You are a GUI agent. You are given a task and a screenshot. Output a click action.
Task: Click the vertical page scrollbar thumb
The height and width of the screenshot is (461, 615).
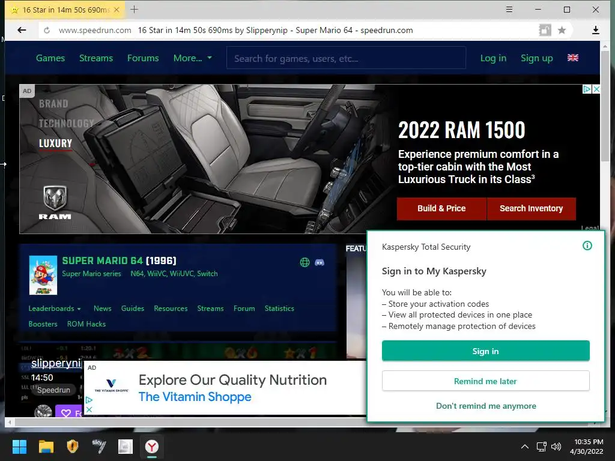tap(605, 106)
